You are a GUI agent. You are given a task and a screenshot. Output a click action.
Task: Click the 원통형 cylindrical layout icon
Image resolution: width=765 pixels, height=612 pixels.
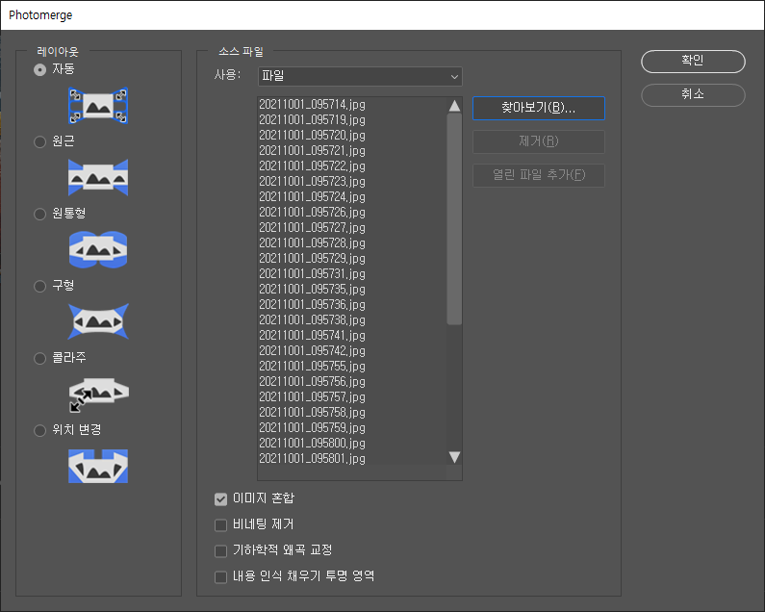(x=98, y=249)
